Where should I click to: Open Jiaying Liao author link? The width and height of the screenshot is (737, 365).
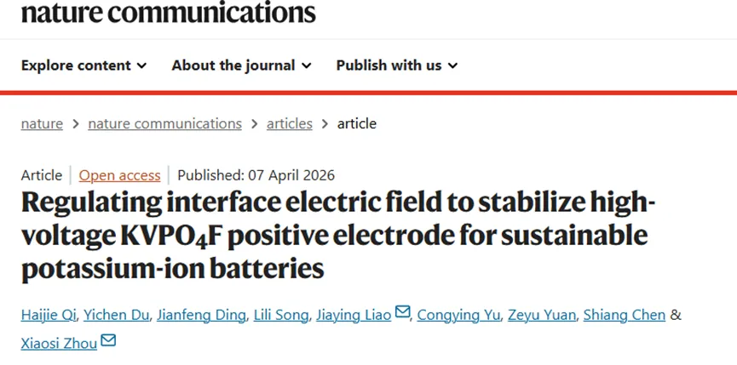click(x=354, y=315)
